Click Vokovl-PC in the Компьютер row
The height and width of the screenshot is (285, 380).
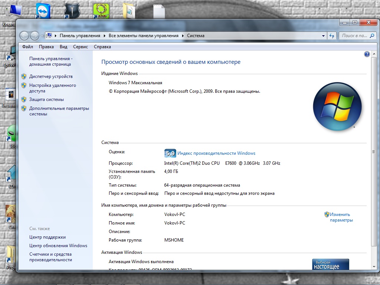[x=174, y=214]
